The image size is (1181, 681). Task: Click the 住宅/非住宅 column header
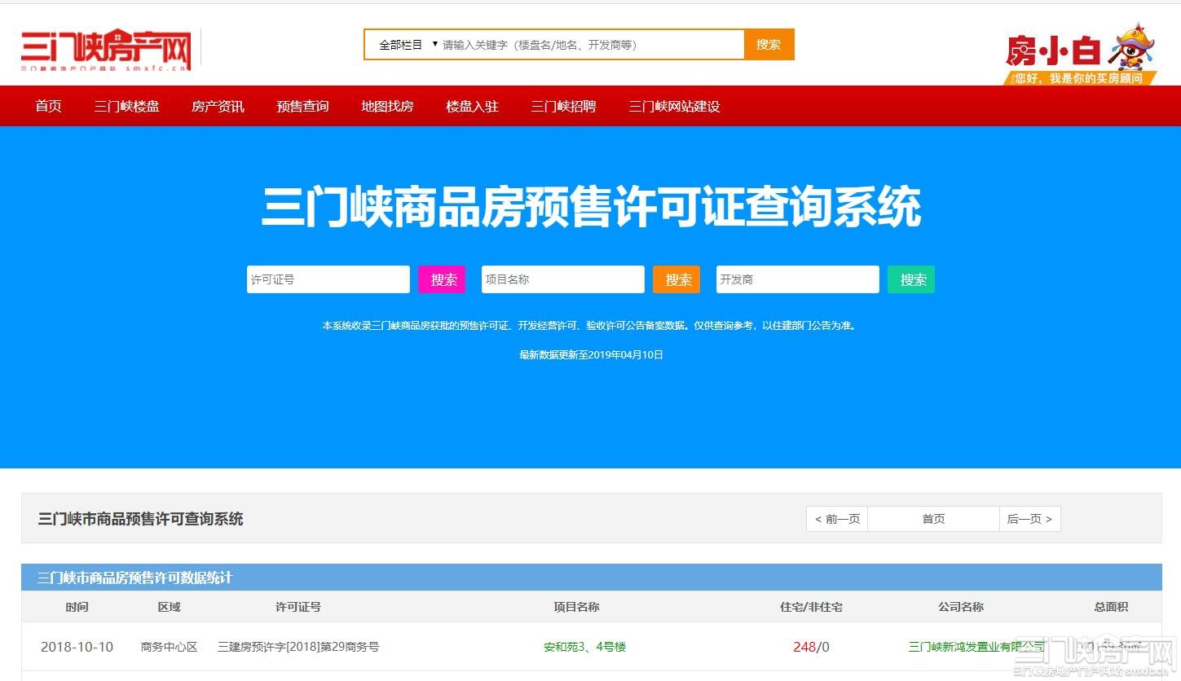pos(811,607)
